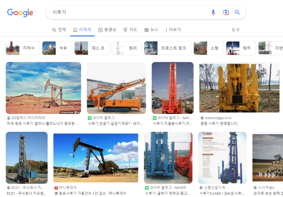Open '시추기YJ-600 > [34-3]' result title
Image resolution: width=283 pixels, height=197 pixels.
[222, 193]
